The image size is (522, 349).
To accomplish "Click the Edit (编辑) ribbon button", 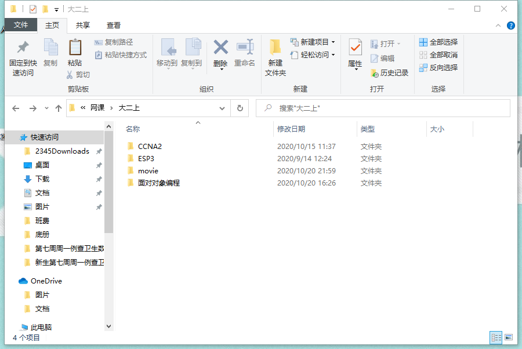I will [x=383, y=58].
